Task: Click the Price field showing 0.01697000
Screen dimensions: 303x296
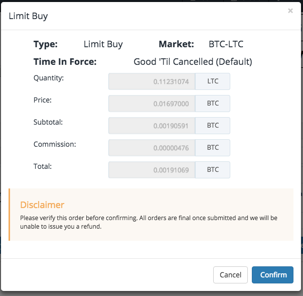Action: (152, 104)
